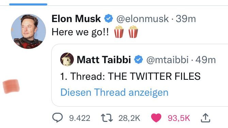Visit the @elonmusk handle link
This screenshot has height=128, width=228.
[x=143, y=19]
